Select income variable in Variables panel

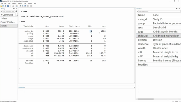click(x=158, y=60)
